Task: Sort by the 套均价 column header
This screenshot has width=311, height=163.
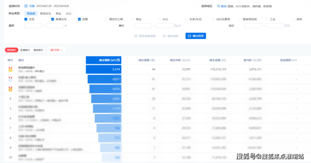Action: click(x=252, y=60)
